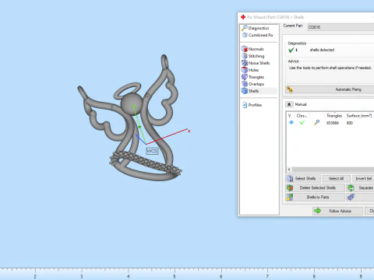The width and height of the screenshot is (374, 280).
Task: Click the Separate button
Action: pos(361,187)
